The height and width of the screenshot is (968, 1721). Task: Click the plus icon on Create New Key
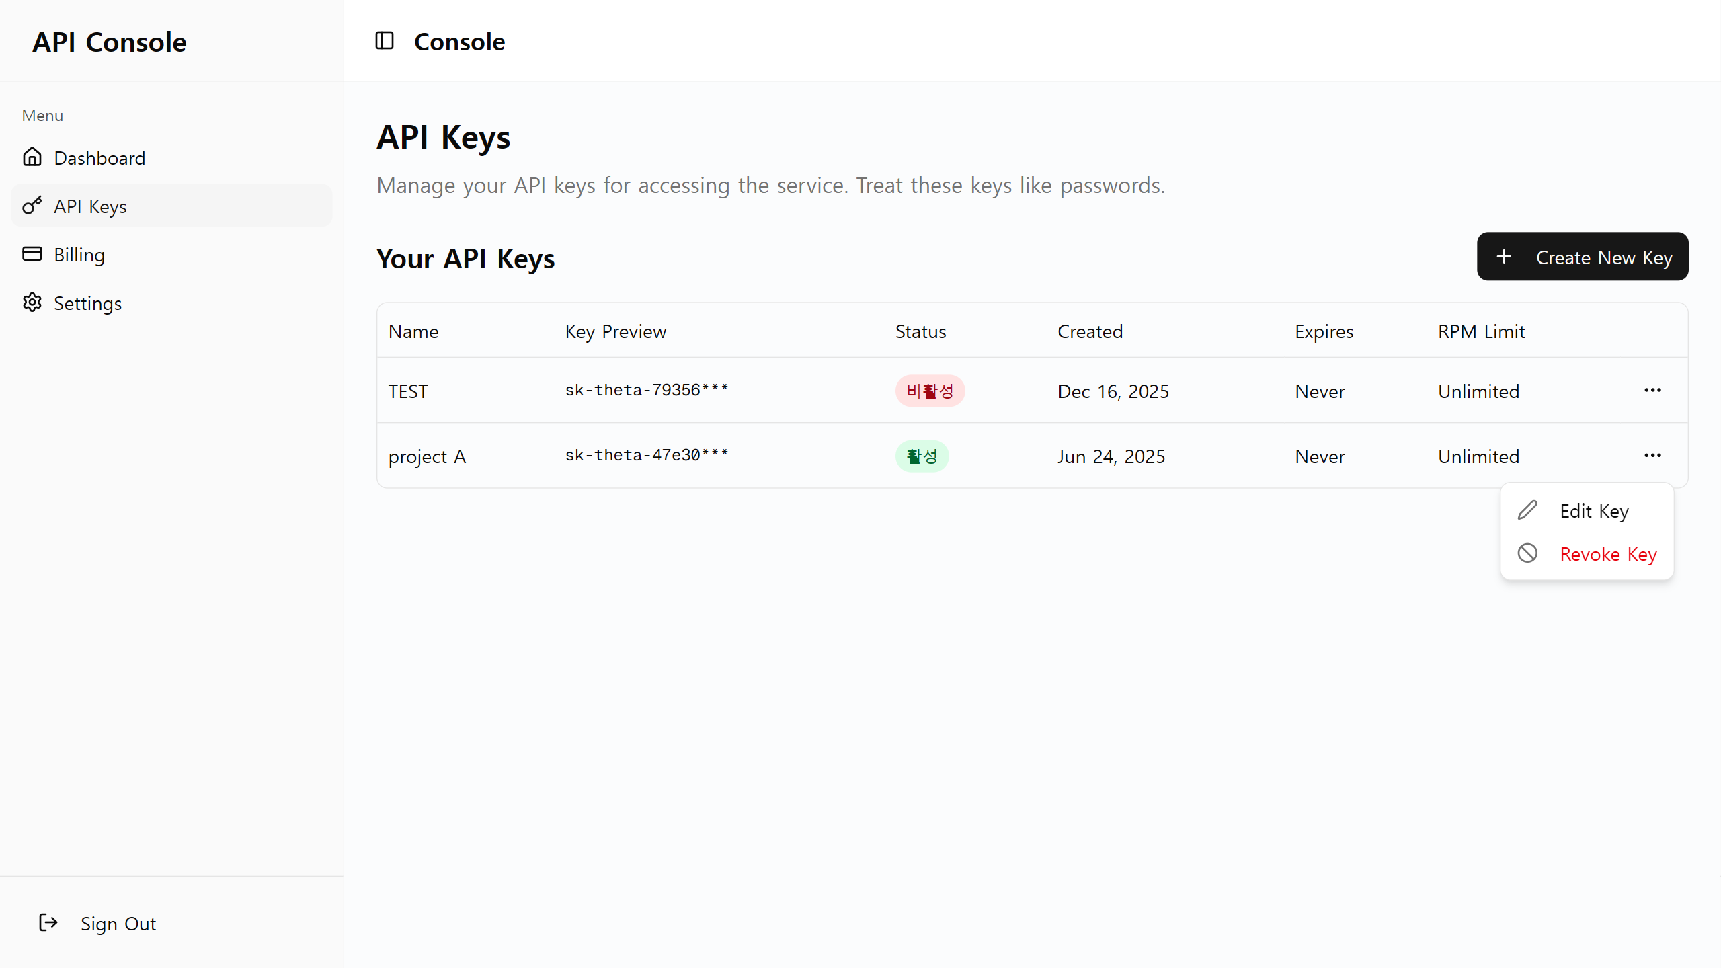(1504, 256)
